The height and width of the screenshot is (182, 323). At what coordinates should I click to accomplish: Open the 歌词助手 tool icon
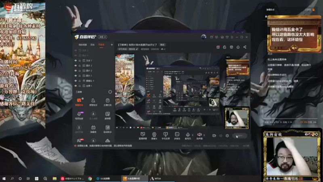coord(107,129)
